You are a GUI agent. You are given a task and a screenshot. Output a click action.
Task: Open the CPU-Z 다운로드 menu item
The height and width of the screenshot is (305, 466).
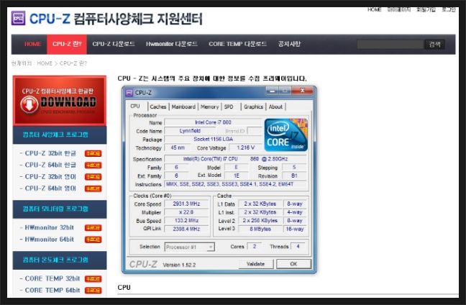point(114,44)
